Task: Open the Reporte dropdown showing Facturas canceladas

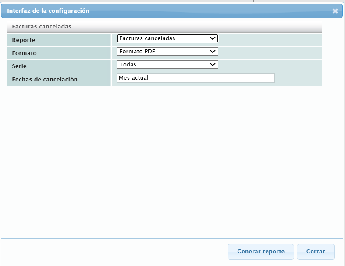Action: tap(164, 38)
